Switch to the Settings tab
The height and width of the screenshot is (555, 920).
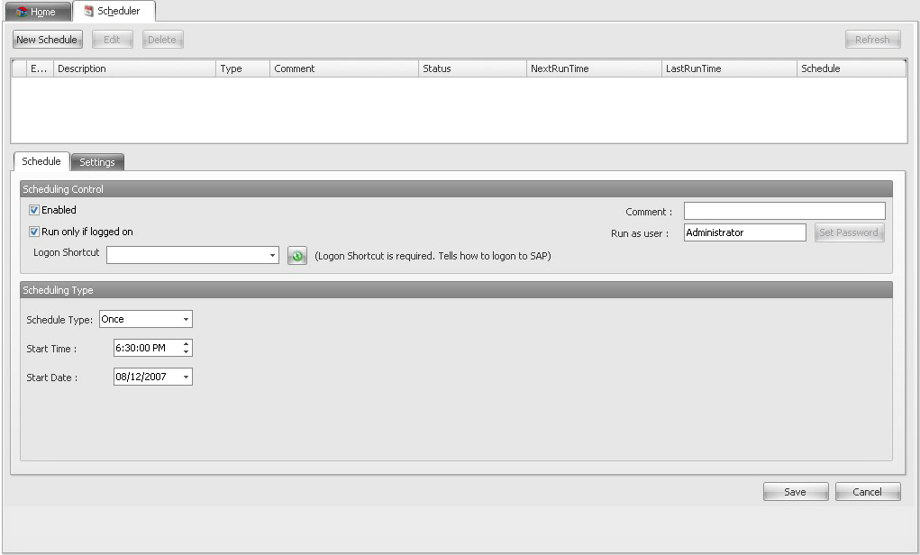click(x=97, y=162)
